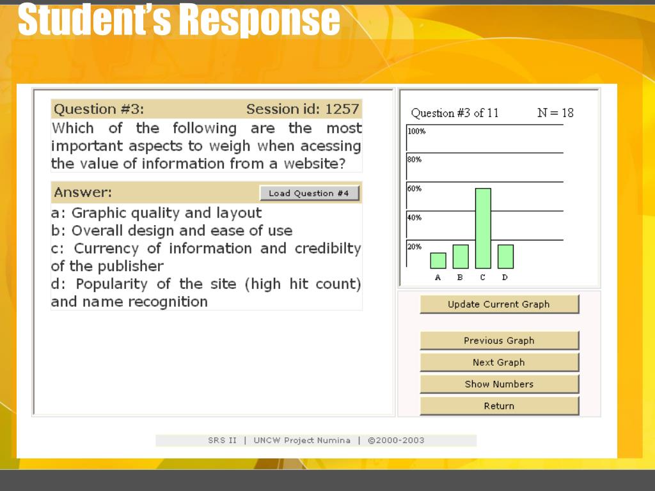Click bar D in the response graph
Image resolution: width=655 pixels, height=491 pixels.
point(505,256)
